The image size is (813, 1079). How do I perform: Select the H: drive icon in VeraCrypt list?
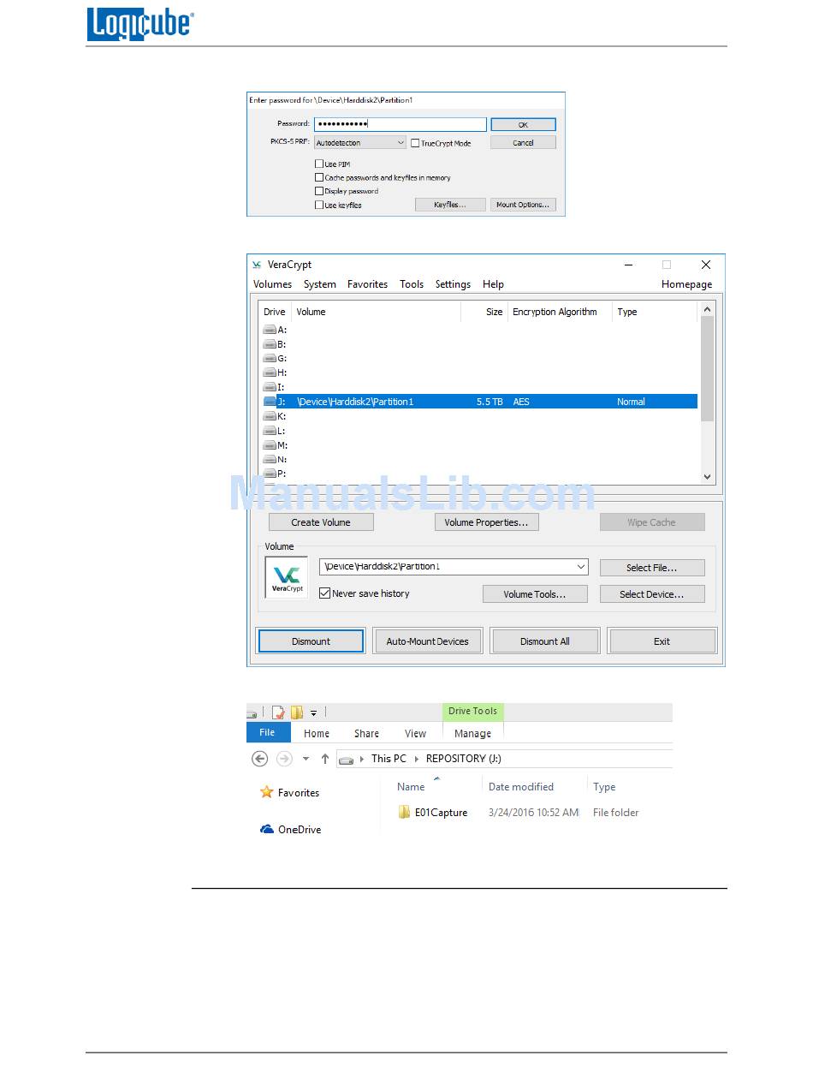click(270, 373)
